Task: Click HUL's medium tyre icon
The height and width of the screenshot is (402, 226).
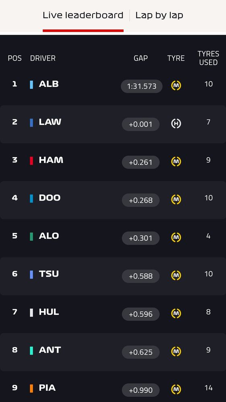Action: (176, 313)
